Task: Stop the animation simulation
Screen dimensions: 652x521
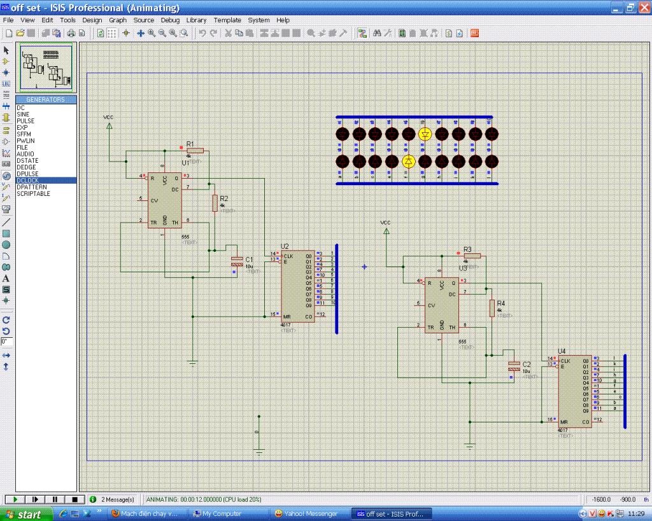Action: tap(74, 499)
